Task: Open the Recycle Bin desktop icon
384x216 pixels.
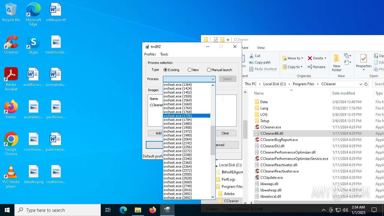Action: pos(11,13)
